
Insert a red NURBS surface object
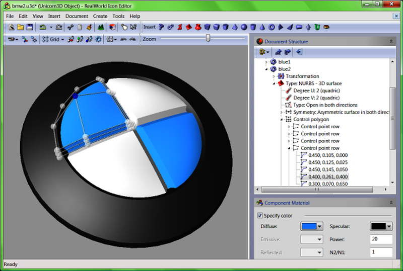189,27
